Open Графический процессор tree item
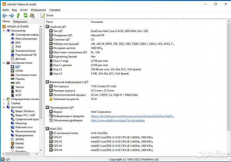 pyautogui.click(x=25, y=119)
